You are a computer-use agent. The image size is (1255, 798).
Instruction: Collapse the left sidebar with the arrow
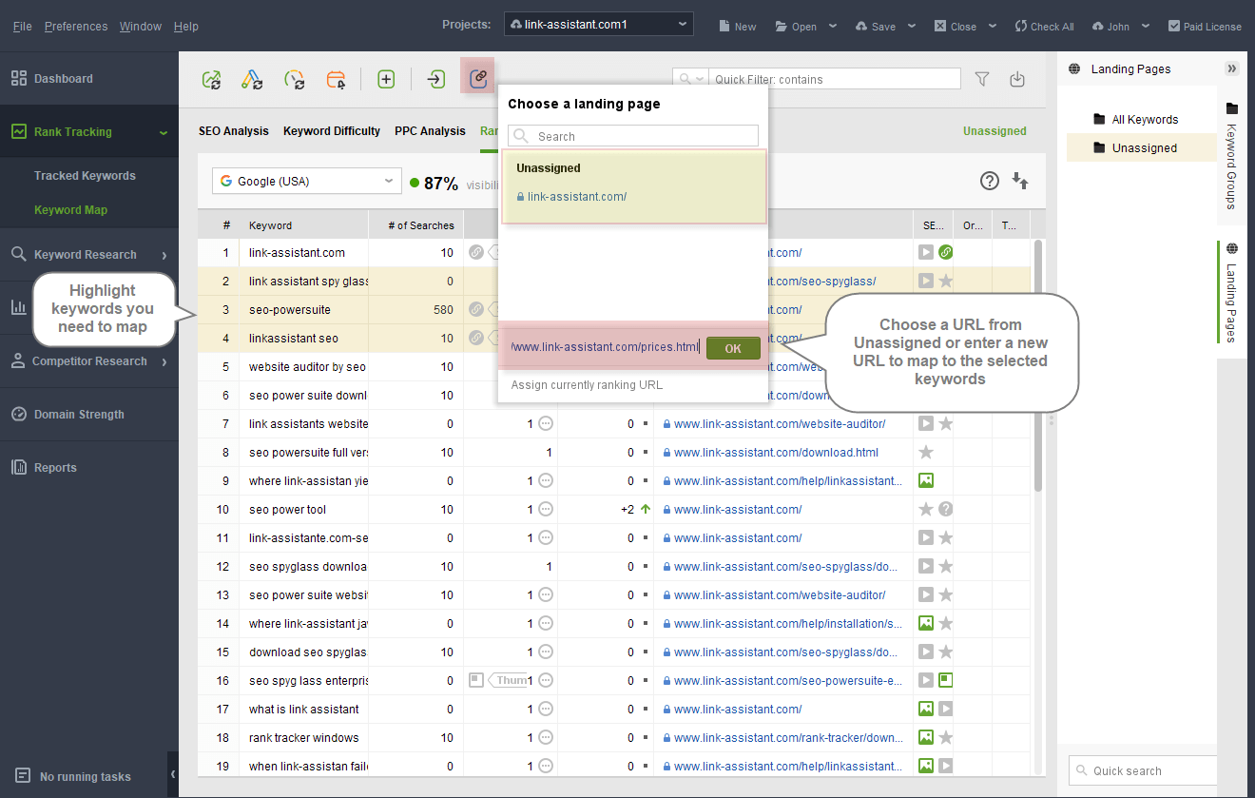[173, 775]
